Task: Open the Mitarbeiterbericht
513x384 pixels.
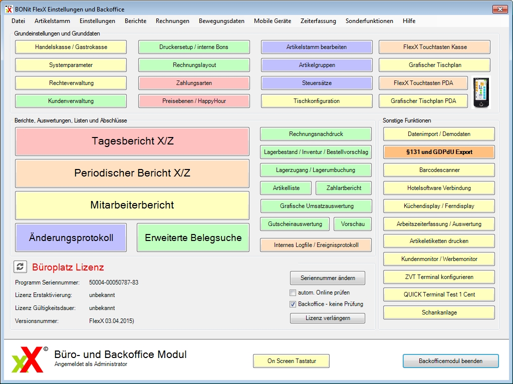Action: (x=132, y=205)
